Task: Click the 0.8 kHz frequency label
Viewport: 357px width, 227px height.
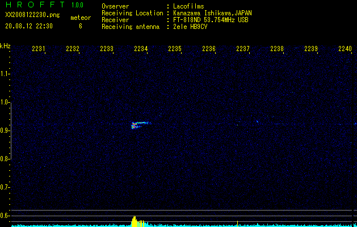Action: point(5,159)
